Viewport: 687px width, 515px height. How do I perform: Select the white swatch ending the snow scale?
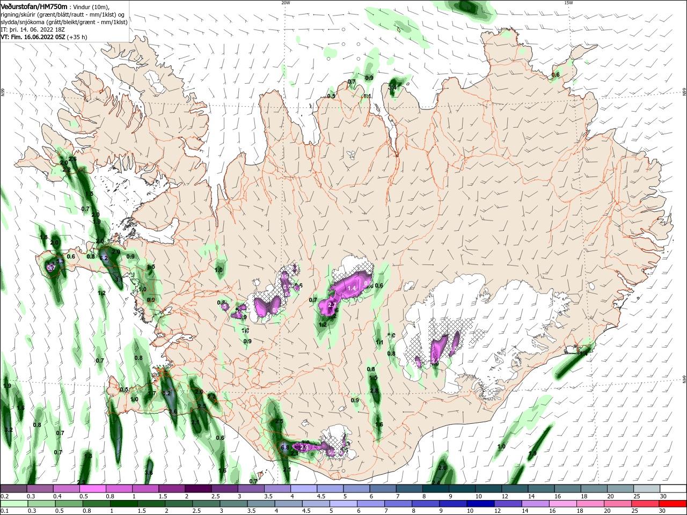pos(673,489)
